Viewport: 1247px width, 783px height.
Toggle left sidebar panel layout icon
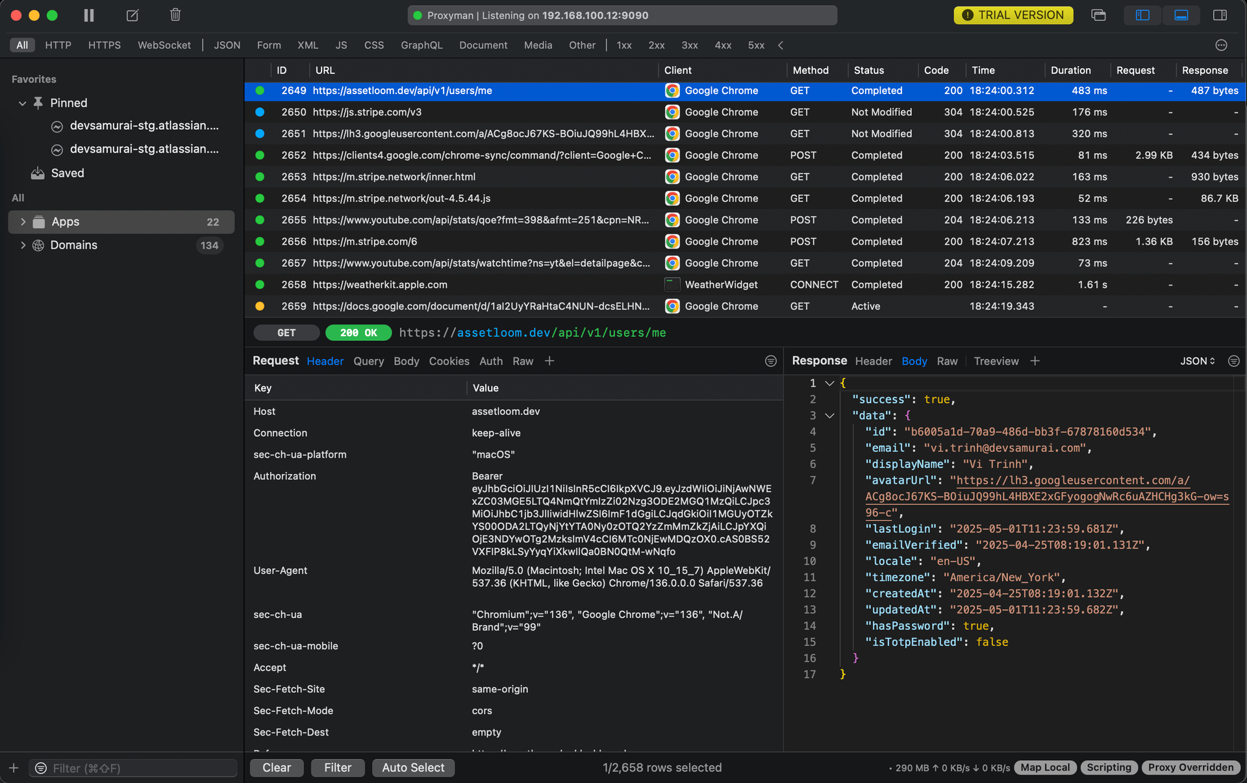click(1142, 15)
